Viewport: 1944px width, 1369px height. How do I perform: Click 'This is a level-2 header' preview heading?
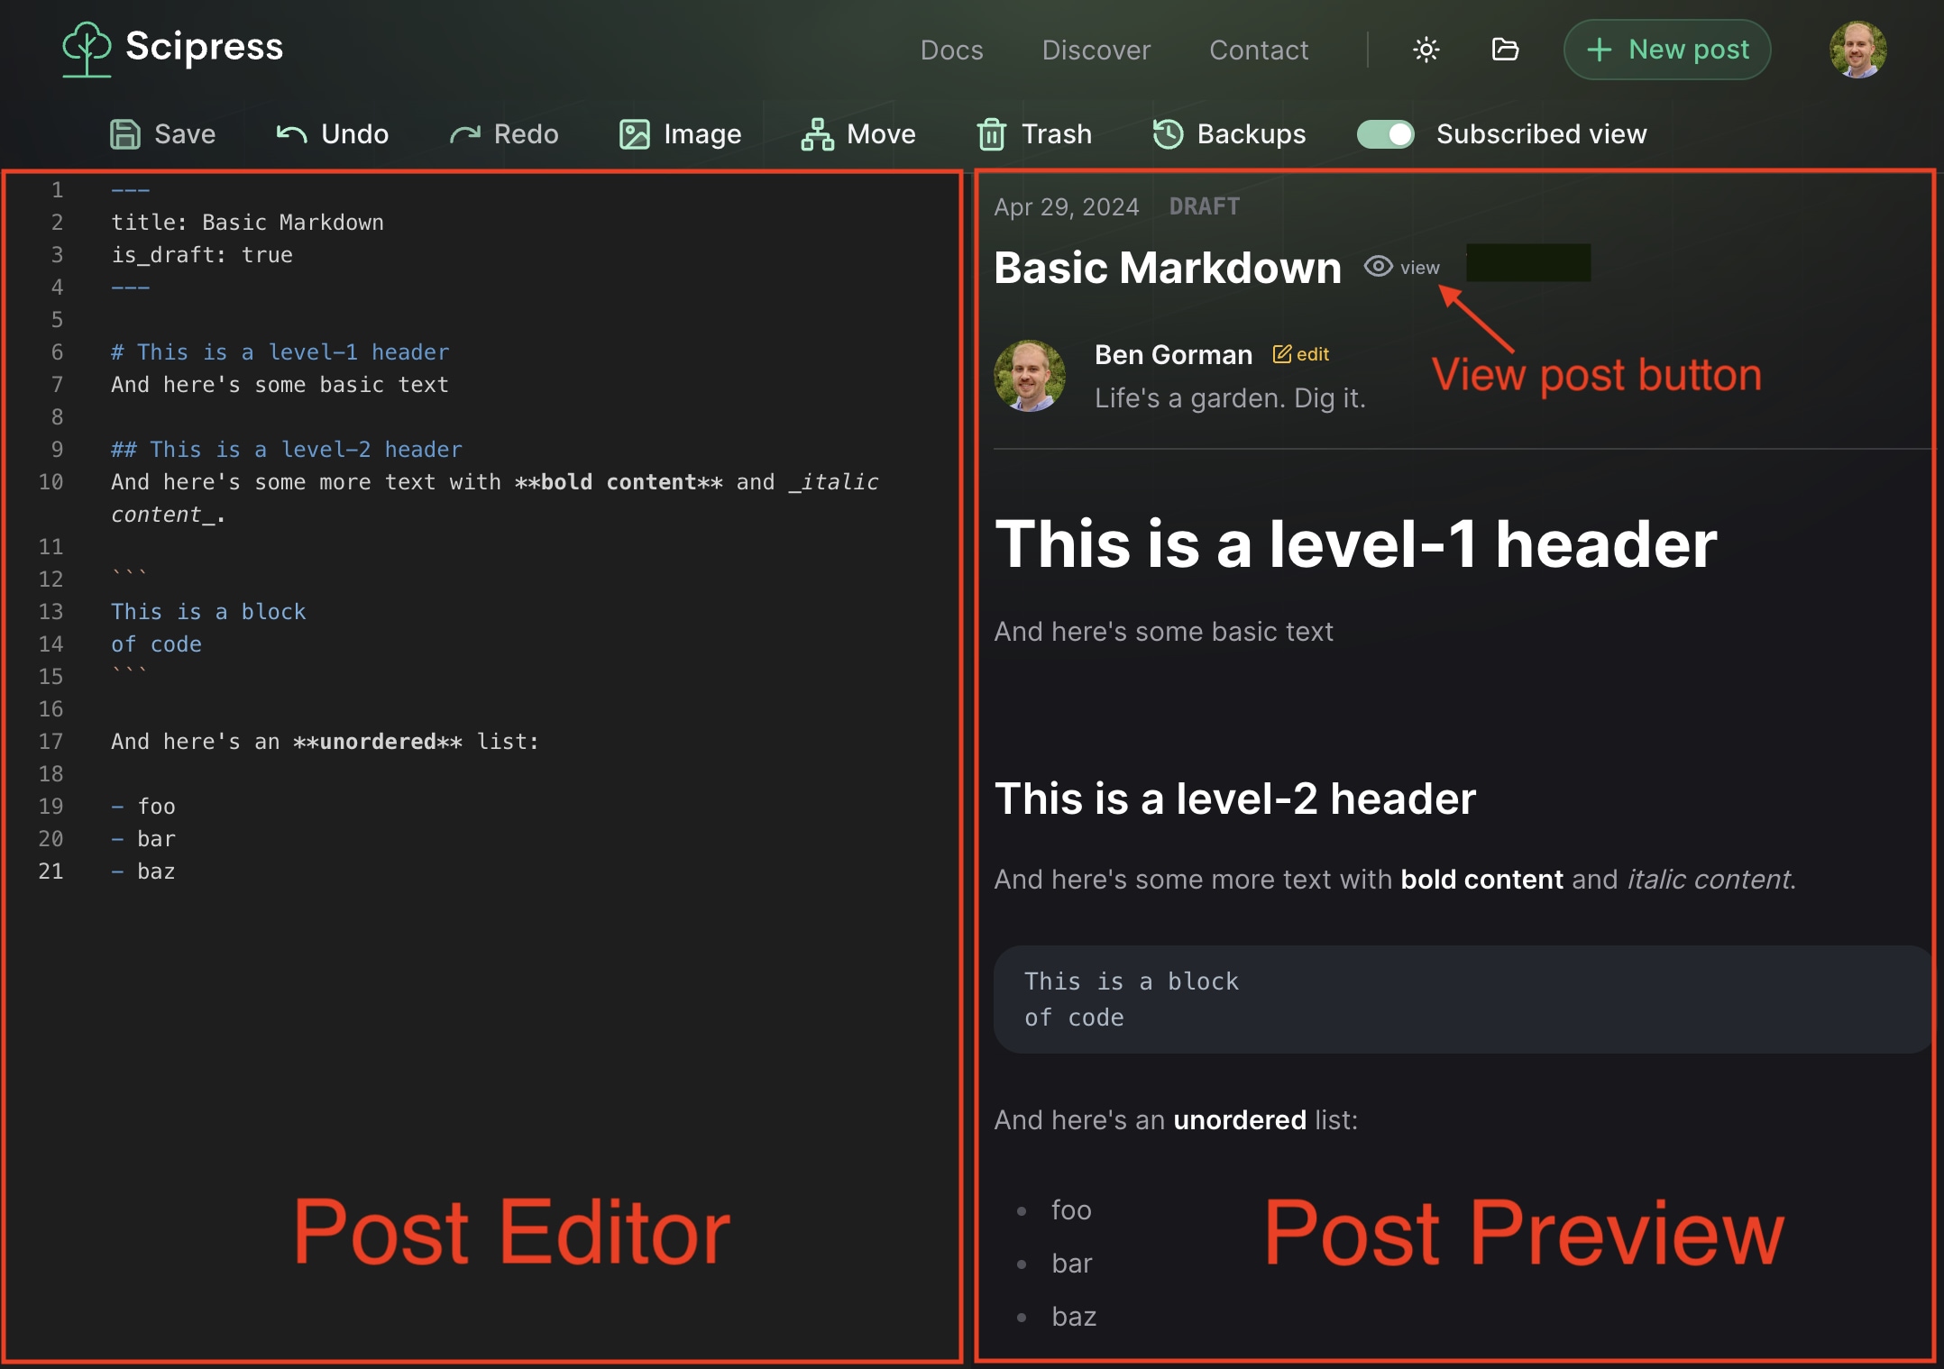[1234, 799]
